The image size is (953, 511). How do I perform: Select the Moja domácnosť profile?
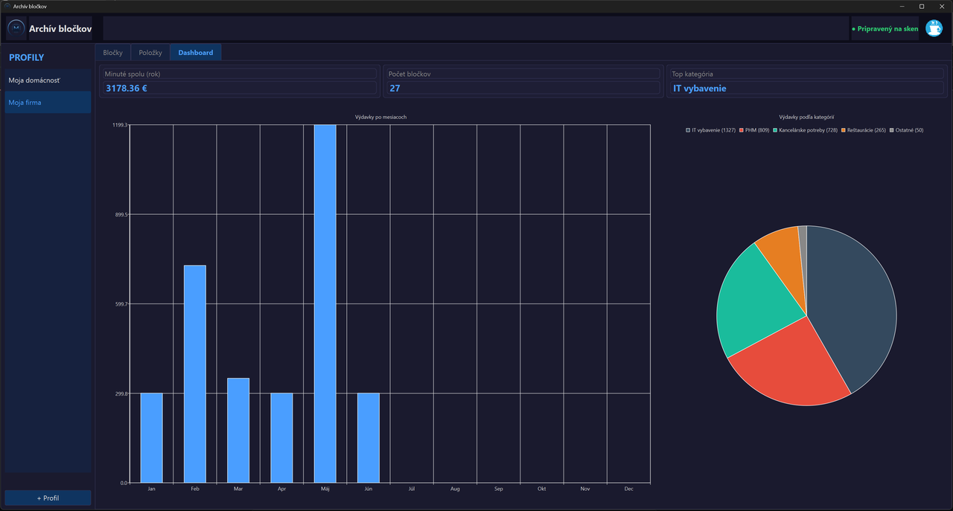pos(48,80)
